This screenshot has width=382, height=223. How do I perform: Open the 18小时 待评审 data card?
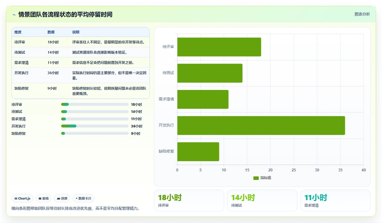(x=189, y=200)
